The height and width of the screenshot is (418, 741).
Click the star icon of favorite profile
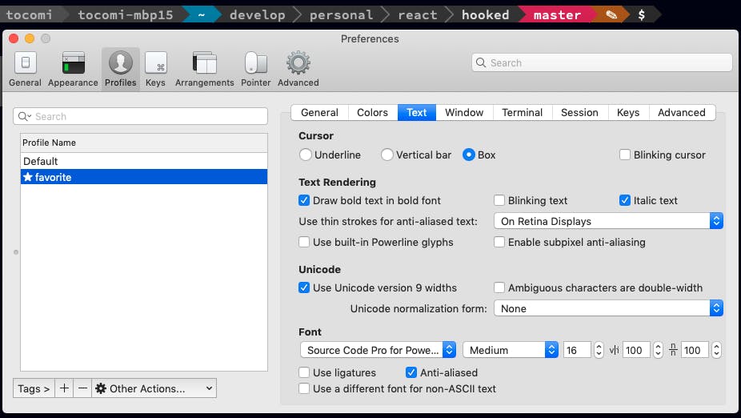click(x=28, y=177)
